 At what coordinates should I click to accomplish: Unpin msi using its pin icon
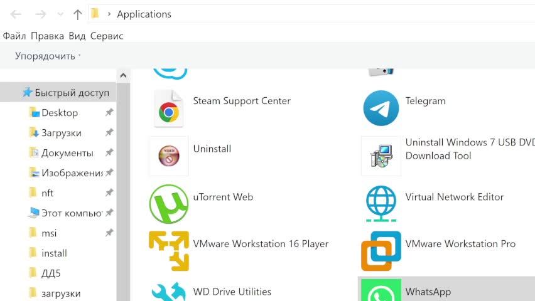point(109,233)
